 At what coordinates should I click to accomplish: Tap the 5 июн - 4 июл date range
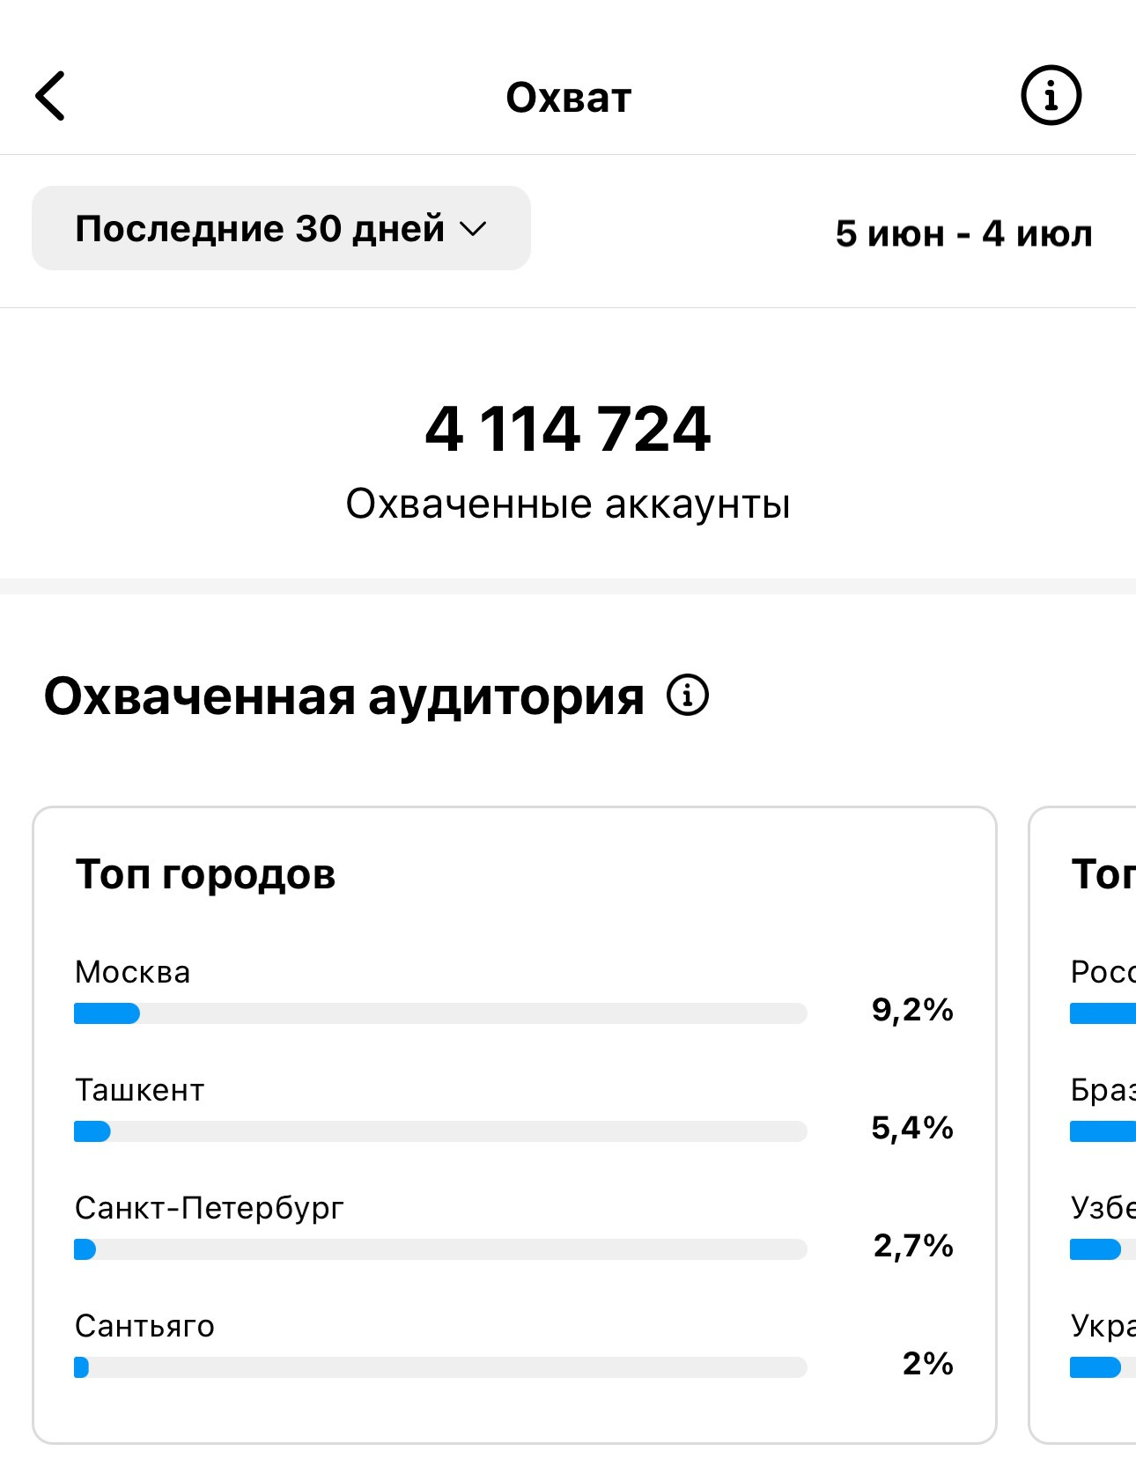963,233
